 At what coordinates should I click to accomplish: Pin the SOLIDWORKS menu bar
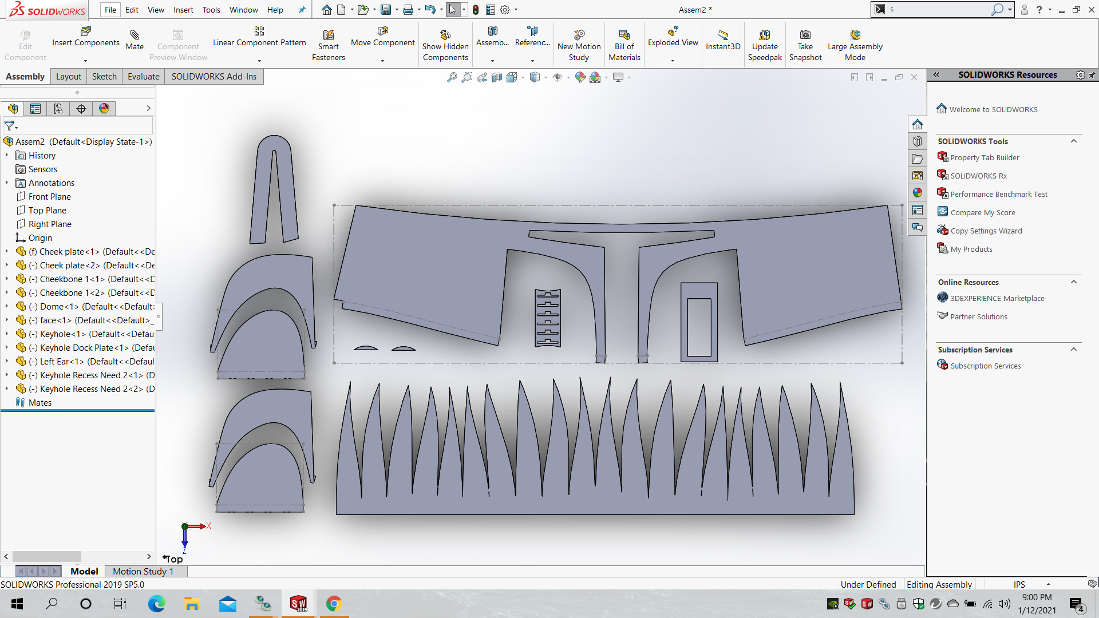click(302, 10)
